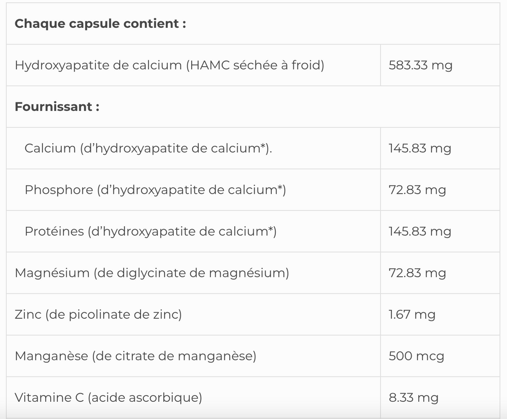This screenshot has height=419, width=507.
Task: Select the Phosphore ingredient label
Action: pyautogui.click(x=155, y=190)
